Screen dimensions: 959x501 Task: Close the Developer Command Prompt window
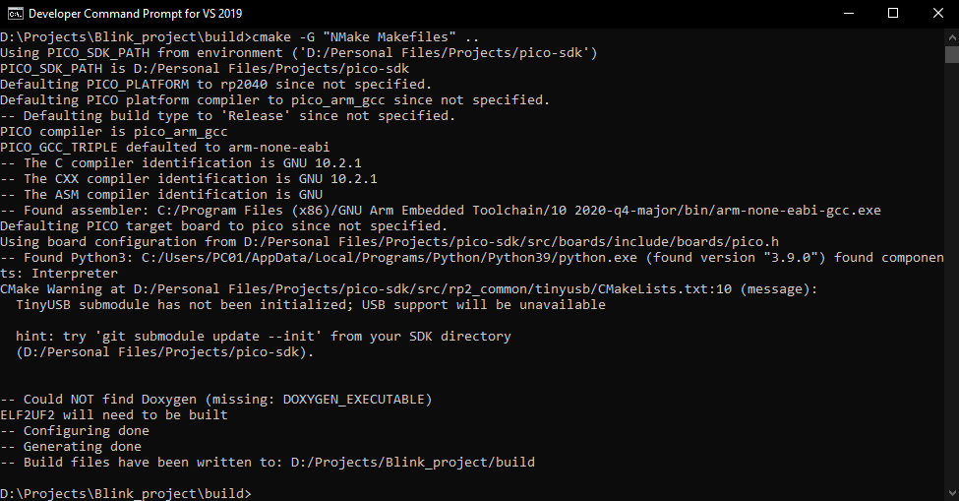(x=937, y=14)
